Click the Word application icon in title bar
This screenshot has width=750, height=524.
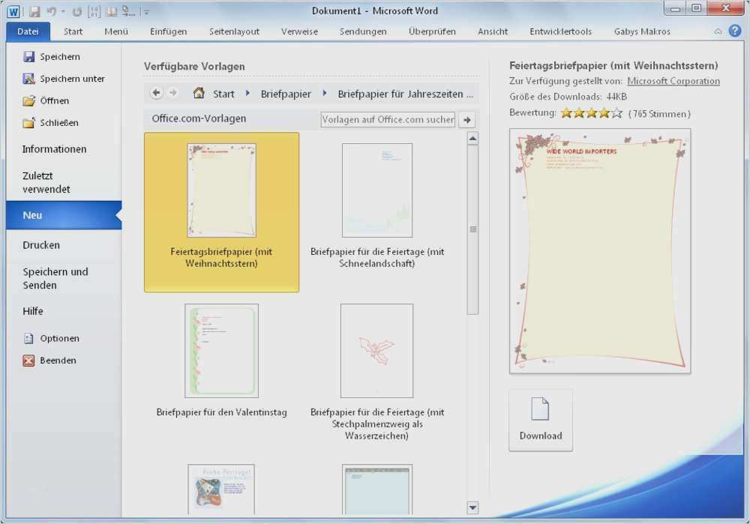coord(13,10)
